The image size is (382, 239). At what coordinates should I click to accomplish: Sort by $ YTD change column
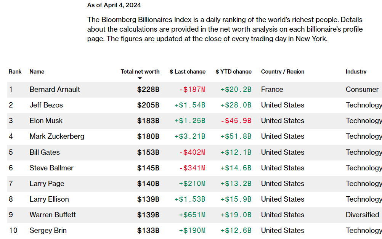(x=233, y=72)
